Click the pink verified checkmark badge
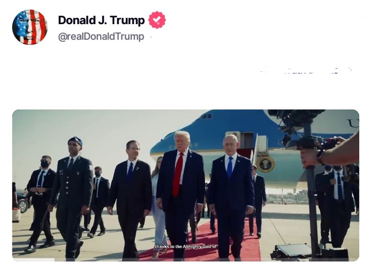The width and height of the screenshot is (379, 273). [x=157, y=20]
